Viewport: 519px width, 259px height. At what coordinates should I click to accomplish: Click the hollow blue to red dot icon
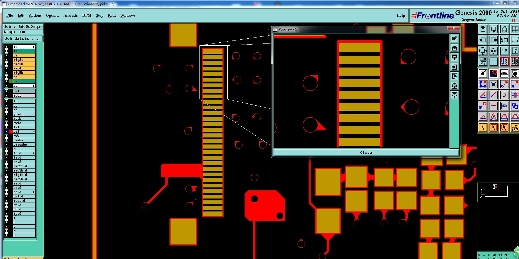[504, 84]
